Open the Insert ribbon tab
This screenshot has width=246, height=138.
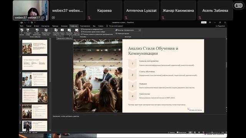pyautogui.click(x=37, y=26)
